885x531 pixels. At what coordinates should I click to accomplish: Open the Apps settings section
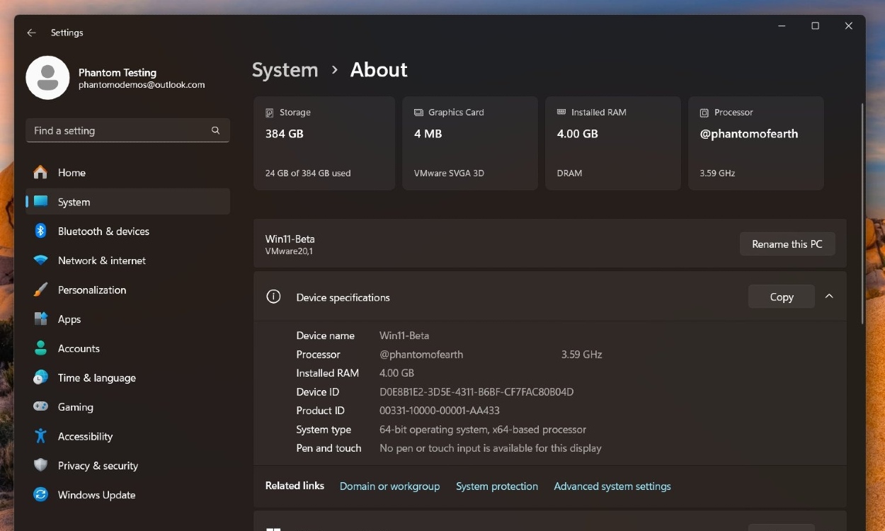tap(69, 319)
